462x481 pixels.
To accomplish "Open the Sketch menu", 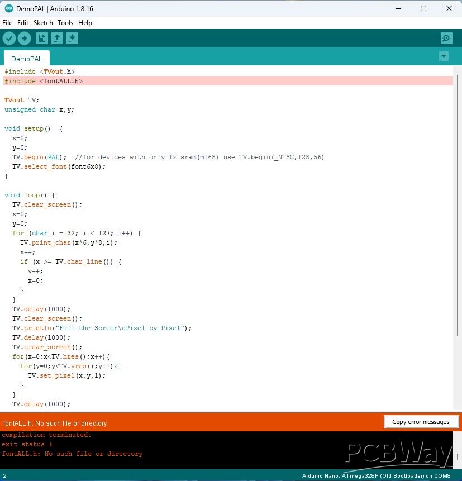I will click(43, 23).
